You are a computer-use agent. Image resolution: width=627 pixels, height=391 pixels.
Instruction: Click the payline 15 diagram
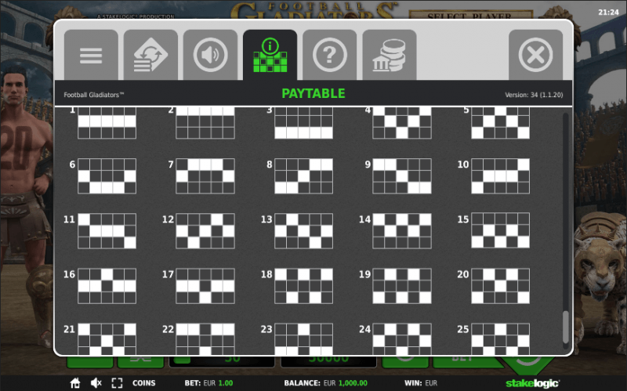(x=500, y=230)
